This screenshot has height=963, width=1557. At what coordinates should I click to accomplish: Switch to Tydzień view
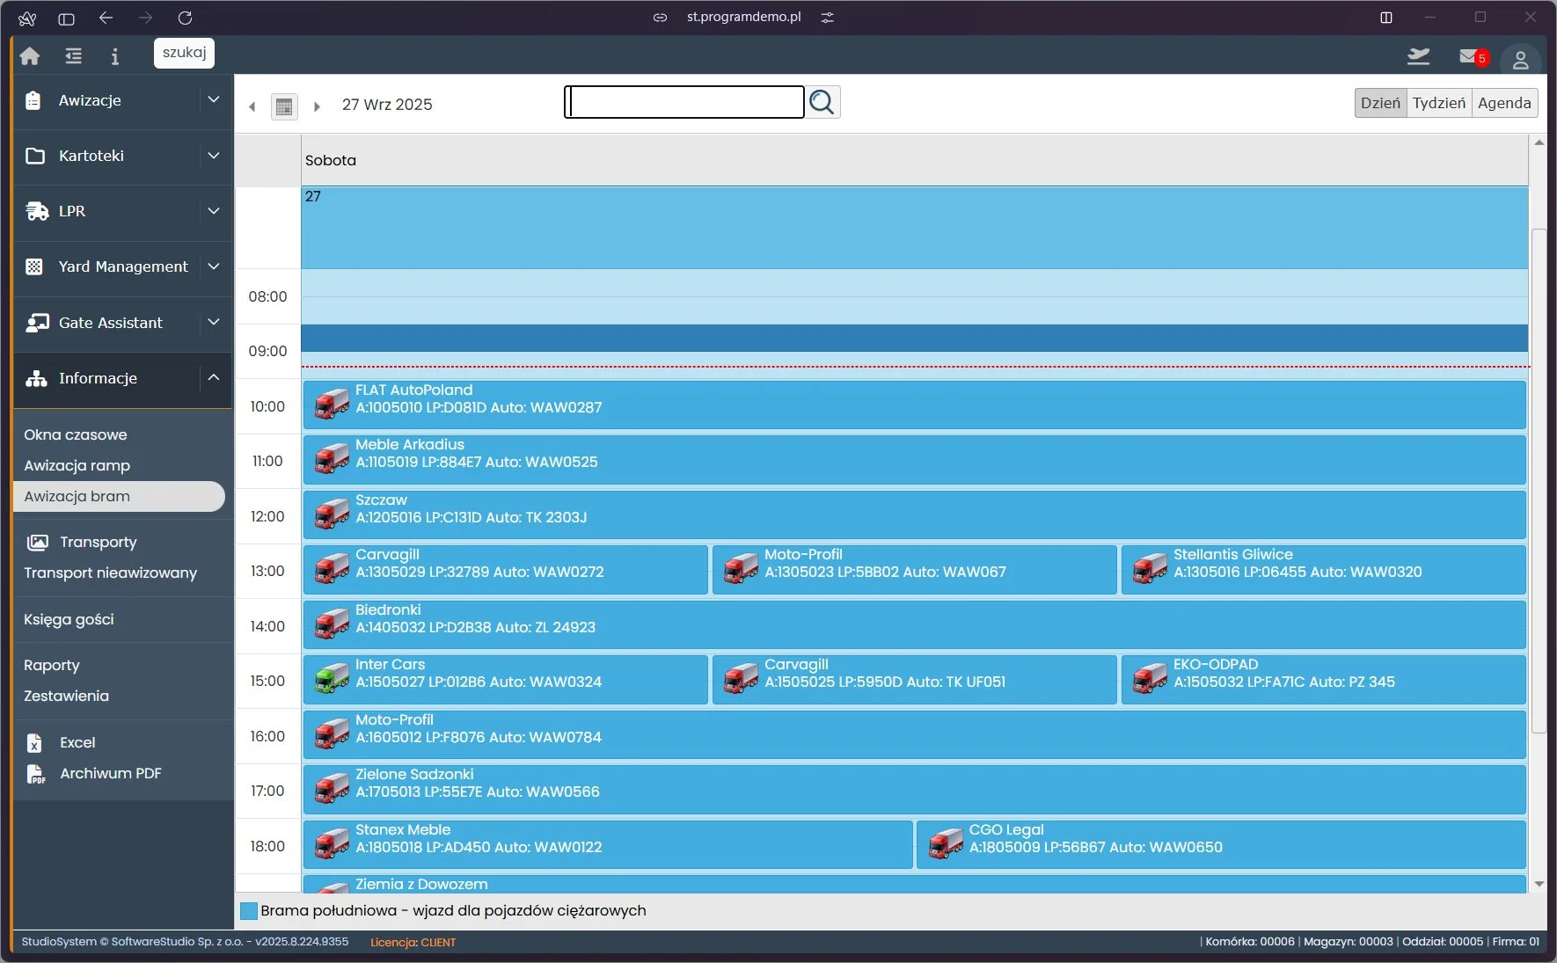pyautogui.click(x=1439, y=103)
